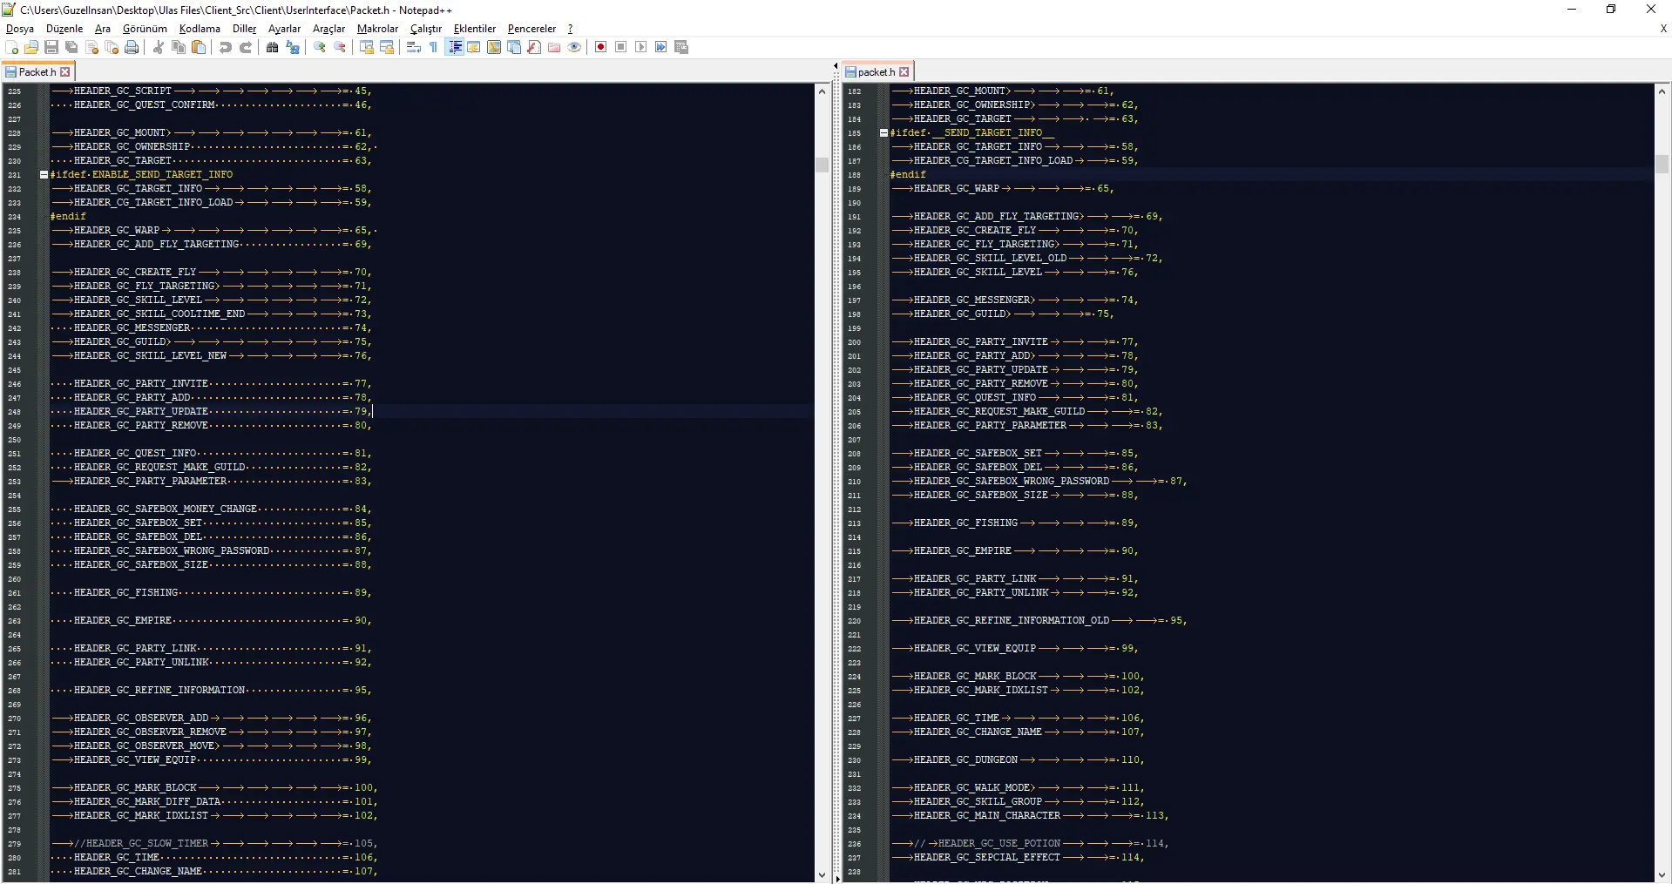
Task: Click the Find binoculars icon
Action: 273,47
